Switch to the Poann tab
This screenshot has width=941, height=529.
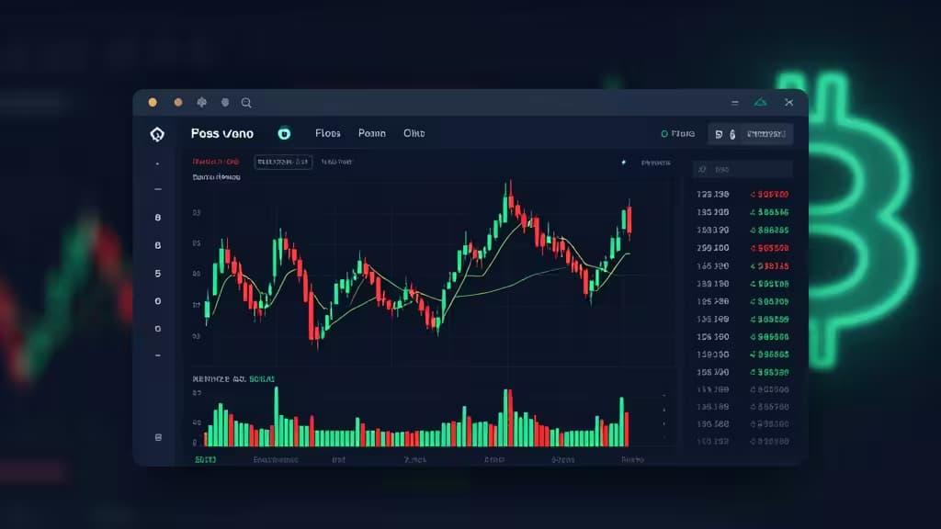click(372, 133)
